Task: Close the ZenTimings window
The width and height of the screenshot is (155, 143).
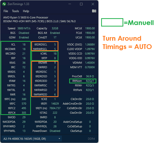Action: [93, 4]
